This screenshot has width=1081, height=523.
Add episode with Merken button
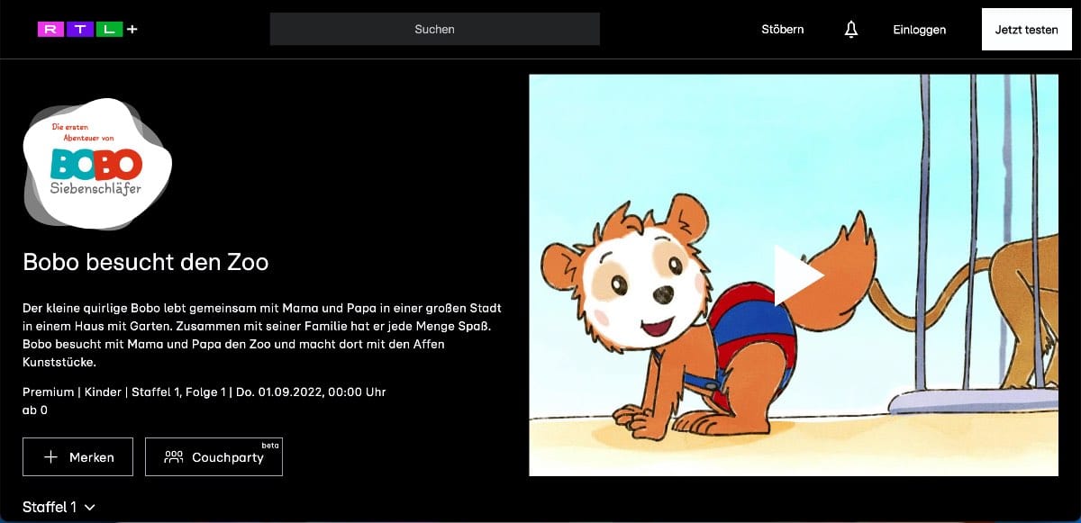(77, 456)
